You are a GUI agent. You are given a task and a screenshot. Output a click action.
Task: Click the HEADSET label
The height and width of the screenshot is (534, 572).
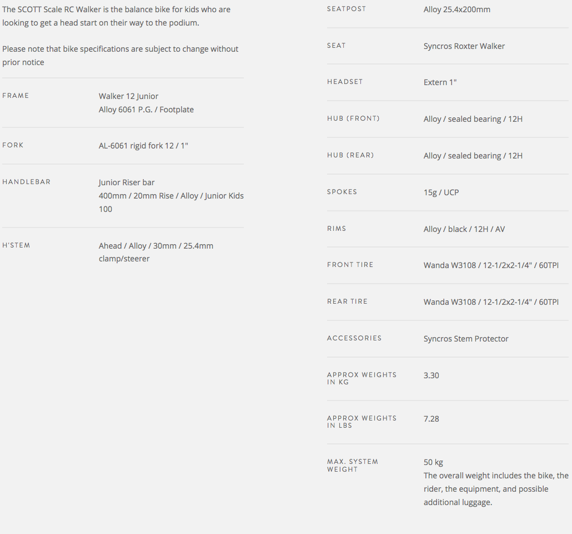click(x=345, y=82)
